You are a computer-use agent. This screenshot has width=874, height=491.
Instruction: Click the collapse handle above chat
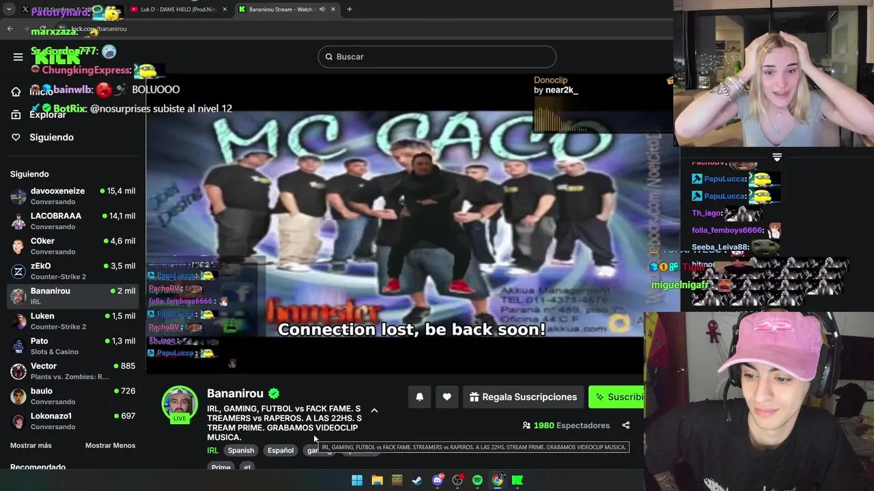coord(777,157)
